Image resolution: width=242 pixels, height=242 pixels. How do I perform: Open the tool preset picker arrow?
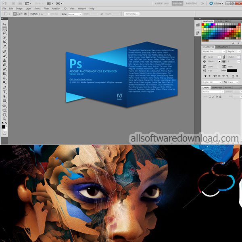(10, 14)
